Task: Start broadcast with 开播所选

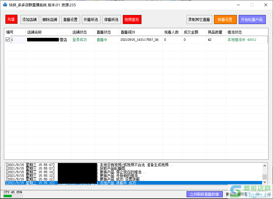Action: click(x=91, y=20)
